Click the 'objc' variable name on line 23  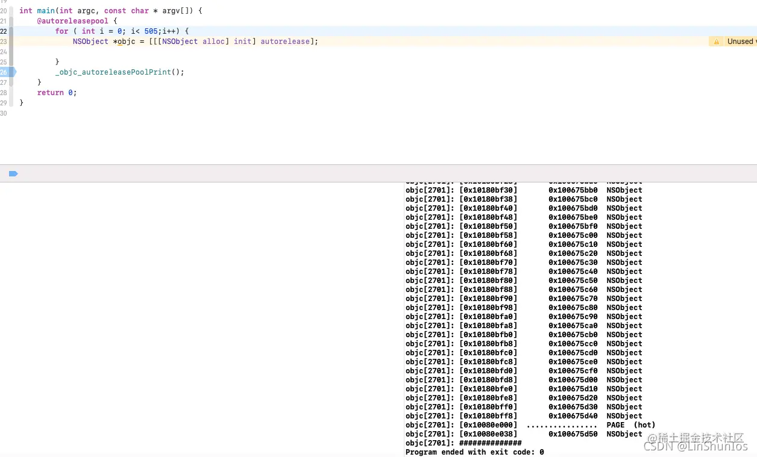click(127, 42)
